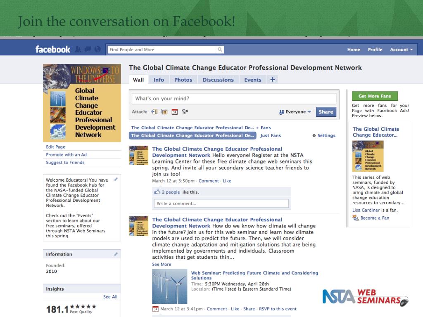Attach a video using the camera icon
The width and height of the screenshot is (423, 317).
click(185, 111)
